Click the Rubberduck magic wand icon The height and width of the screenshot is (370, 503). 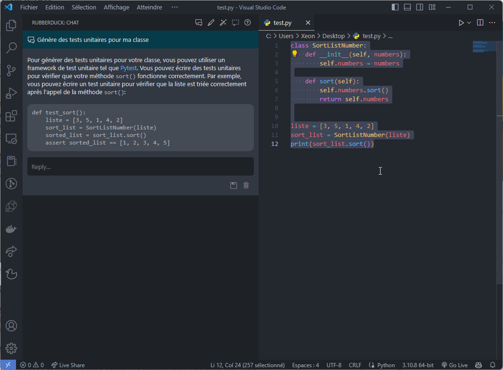tap(223, 23)
